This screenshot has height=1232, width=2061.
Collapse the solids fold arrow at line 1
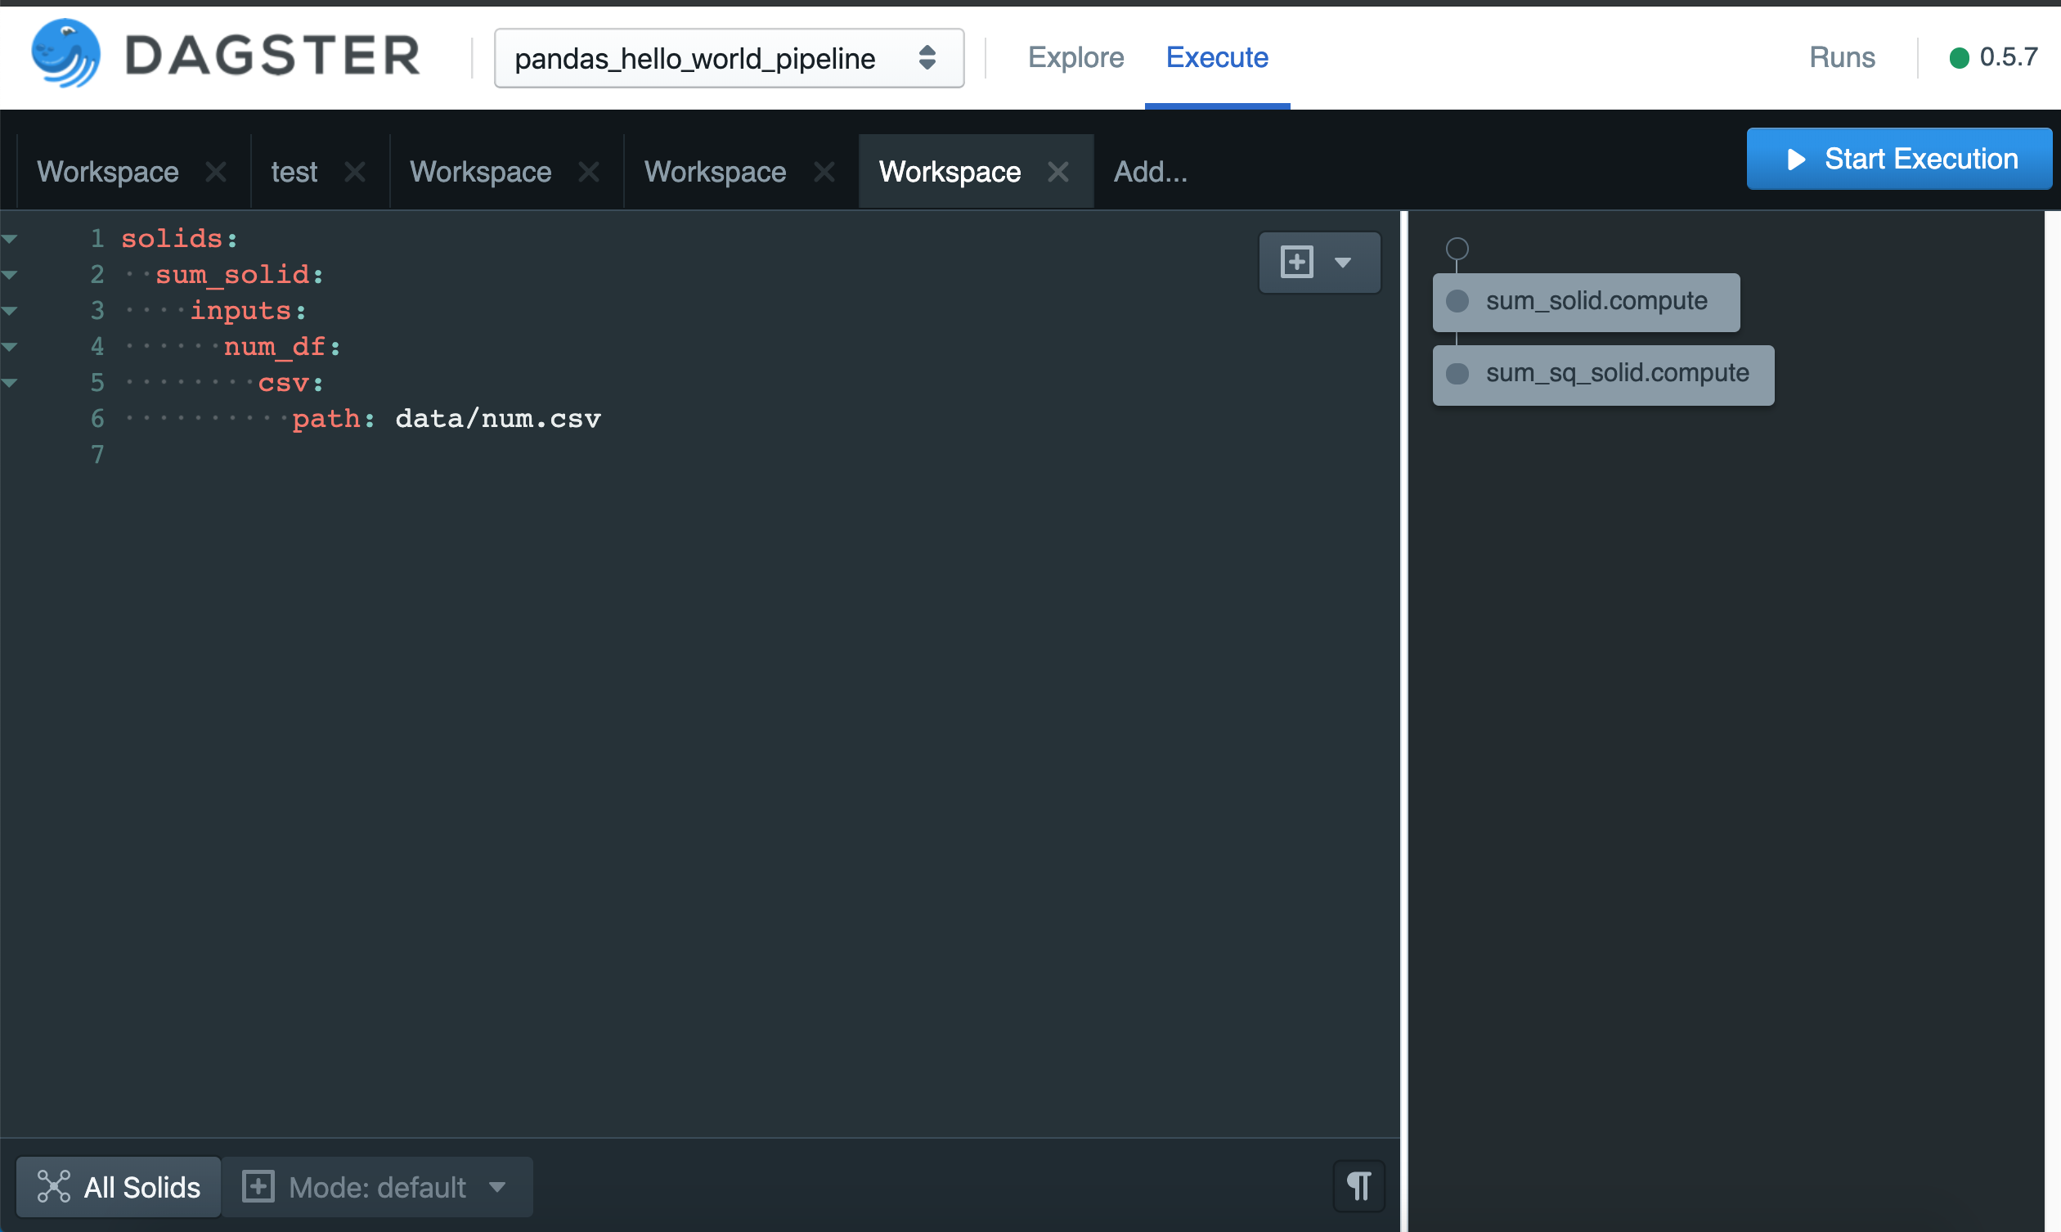click(x=10, y=239)
